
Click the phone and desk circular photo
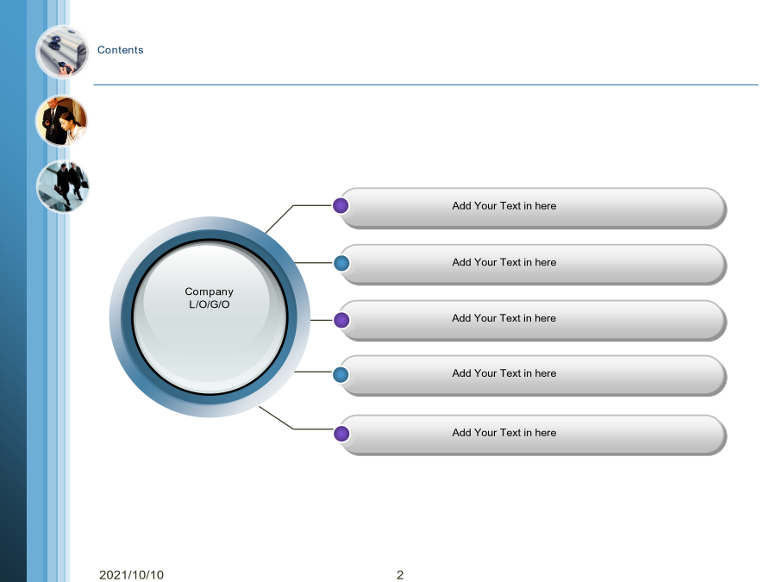62,52
